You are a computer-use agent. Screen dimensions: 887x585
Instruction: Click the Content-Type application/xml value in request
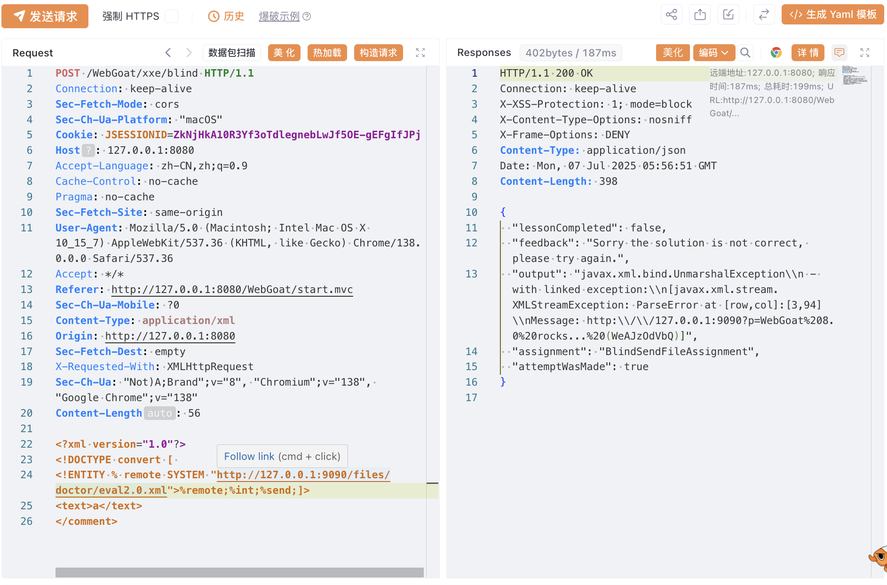tap(189, 321)
